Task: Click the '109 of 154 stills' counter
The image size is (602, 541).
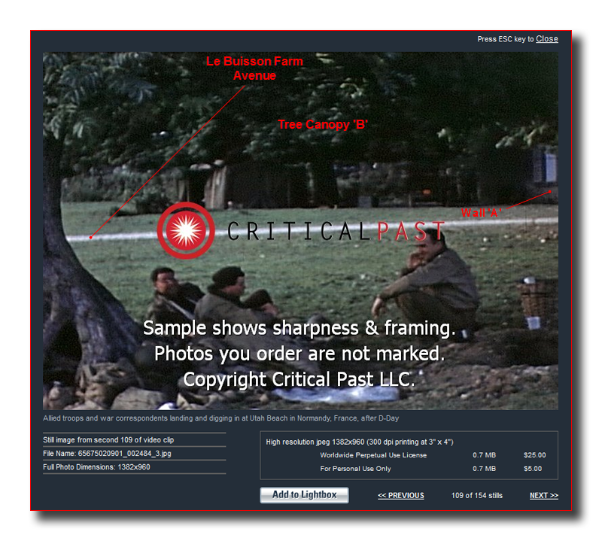Action: pyautogui.click(x=477, y=495)
